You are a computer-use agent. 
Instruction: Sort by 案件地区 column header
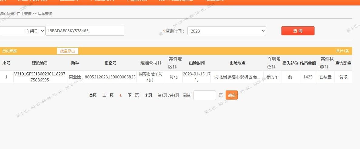click(x=175, y=63)
